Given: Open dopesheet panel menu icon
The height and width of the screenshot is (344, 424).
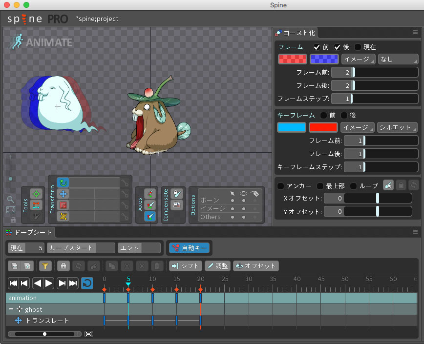Looking at the screenshot, I should click(x=415, y=232).
